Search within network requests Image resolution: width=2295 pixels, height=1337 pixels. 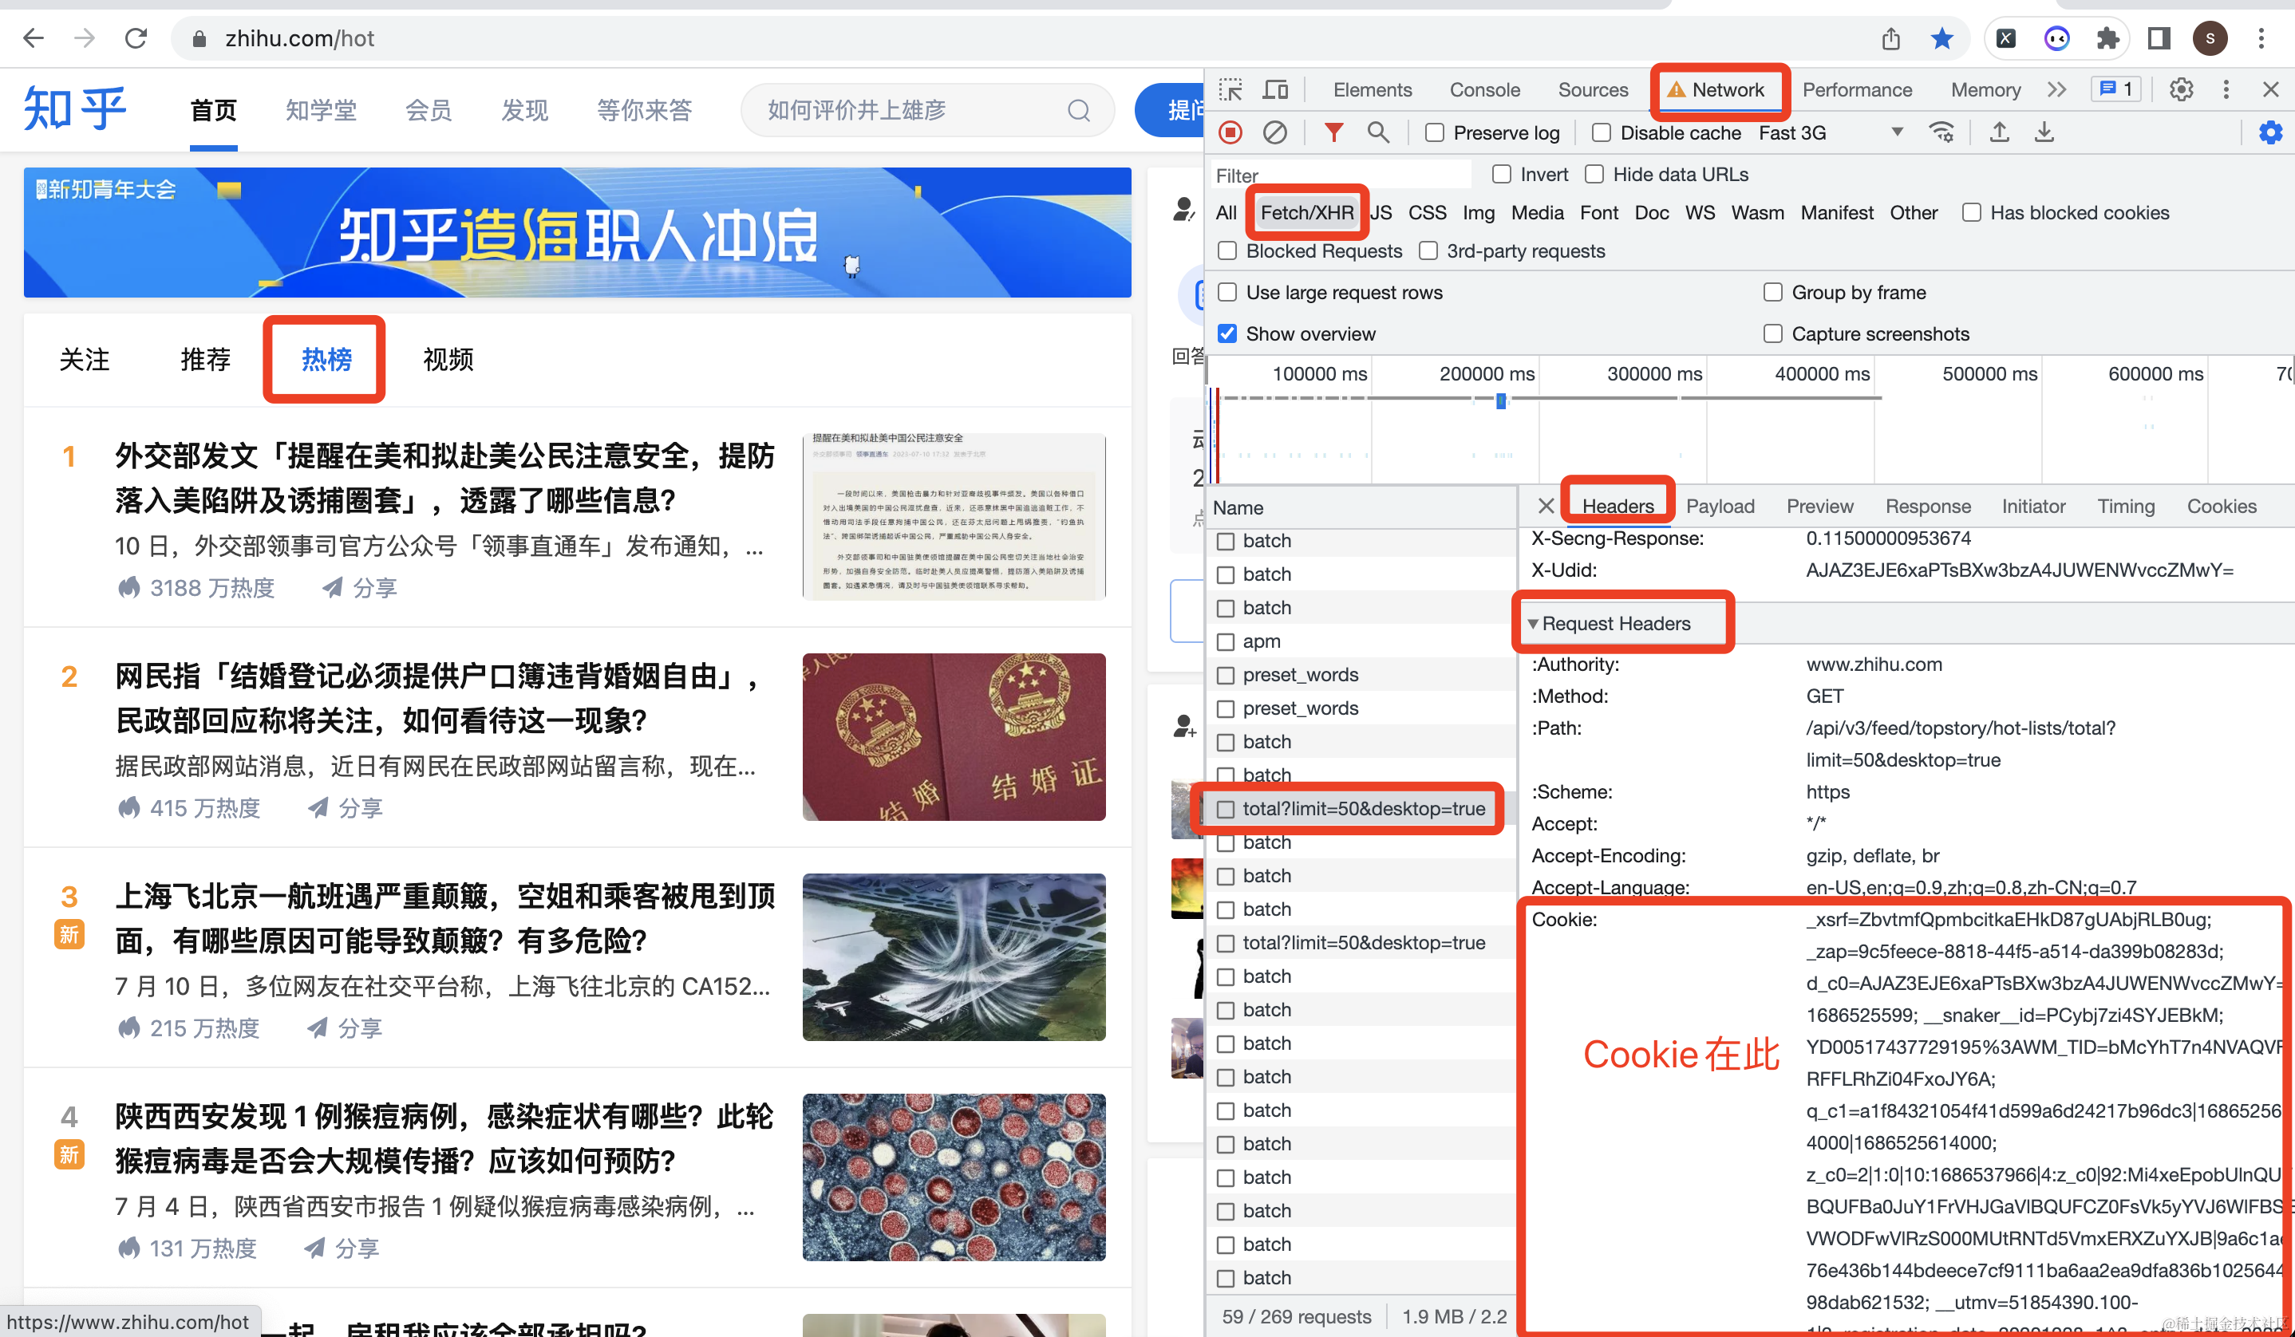click(1378, 132)
